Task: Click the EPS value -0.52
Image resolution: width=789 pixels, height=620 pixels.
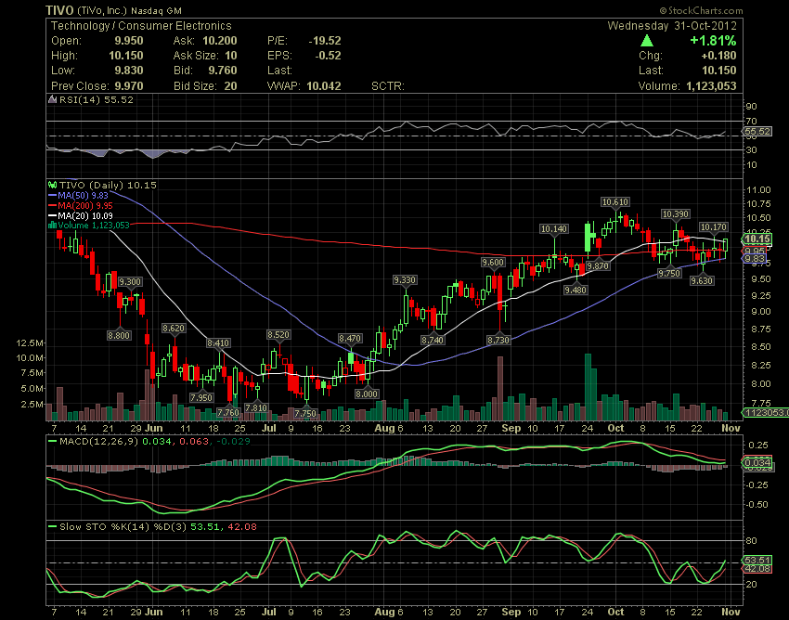Action: coord(328,56)
